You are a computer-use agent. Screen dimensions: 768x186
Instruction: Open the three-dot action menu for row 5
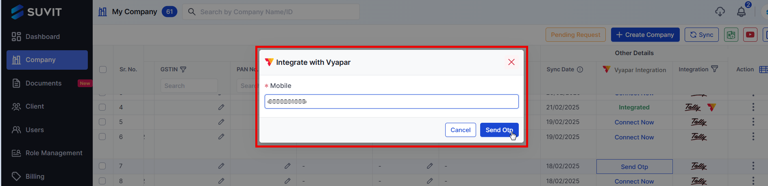(753, 122)
